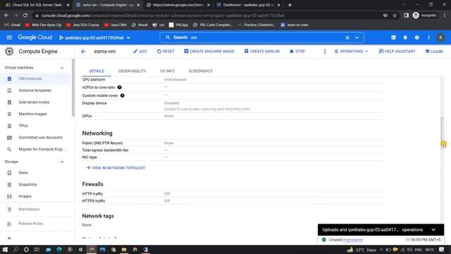Viewport: 451px width, 254px height.
Task: Open the Gmail bookmark
Action: point(13,25)
